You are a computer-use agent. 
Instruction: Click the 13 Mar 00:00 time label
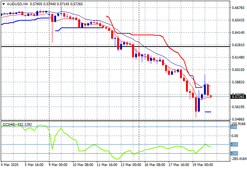point(131,165)
